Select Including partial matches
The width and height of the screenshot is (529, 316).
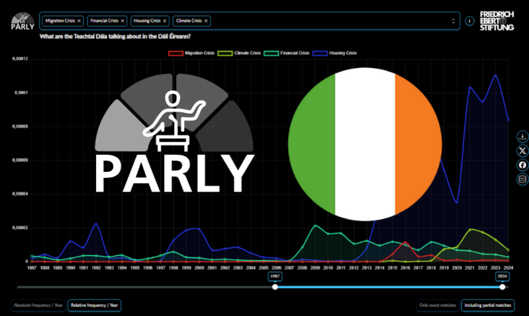(488, 305)
